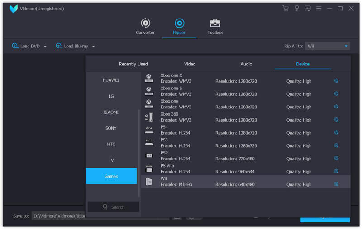
Task: Click the shopping cart icon in title bar
Action: coord(286,9)
